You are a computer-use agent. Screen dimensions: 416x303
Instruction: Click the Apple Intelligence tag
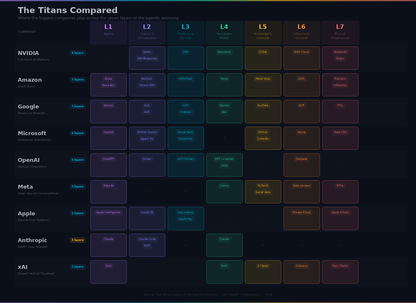click(x=108, y=212)
